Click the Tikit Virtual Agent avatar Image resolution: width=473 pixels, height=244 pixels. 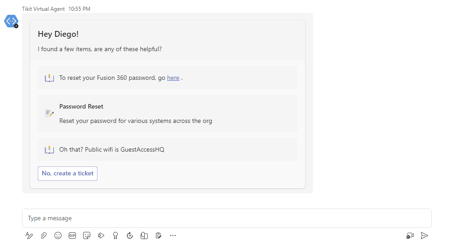[x=12, y=22]
